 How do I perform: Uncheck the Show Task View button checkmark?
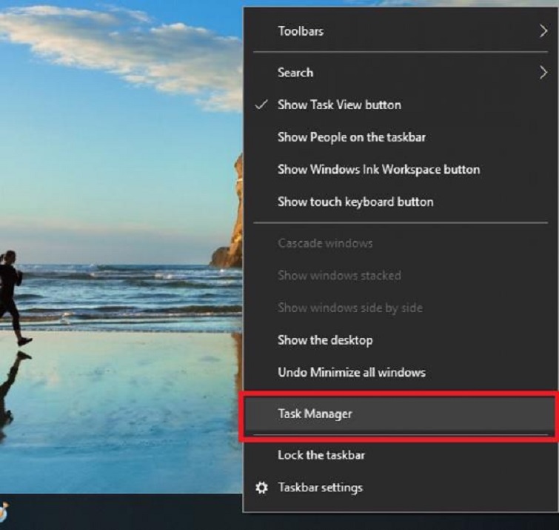(x=261, y=105)
